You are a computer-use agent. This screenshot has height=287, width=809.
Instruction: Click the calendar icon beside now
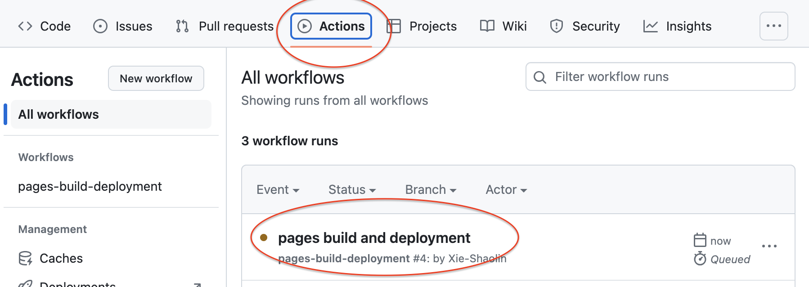click(x=700, y=240)
